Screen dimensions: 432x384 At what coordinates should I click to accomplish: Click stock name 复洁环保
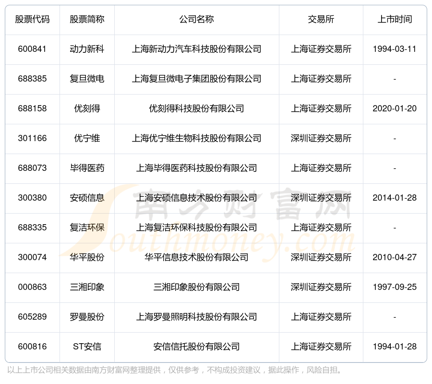coord(87,228)
